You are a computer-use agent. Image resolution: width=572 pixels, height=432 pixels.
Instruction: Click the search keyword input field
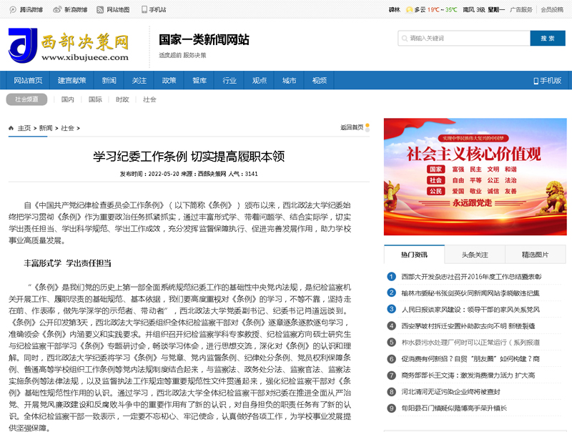(x=463, y=38)
